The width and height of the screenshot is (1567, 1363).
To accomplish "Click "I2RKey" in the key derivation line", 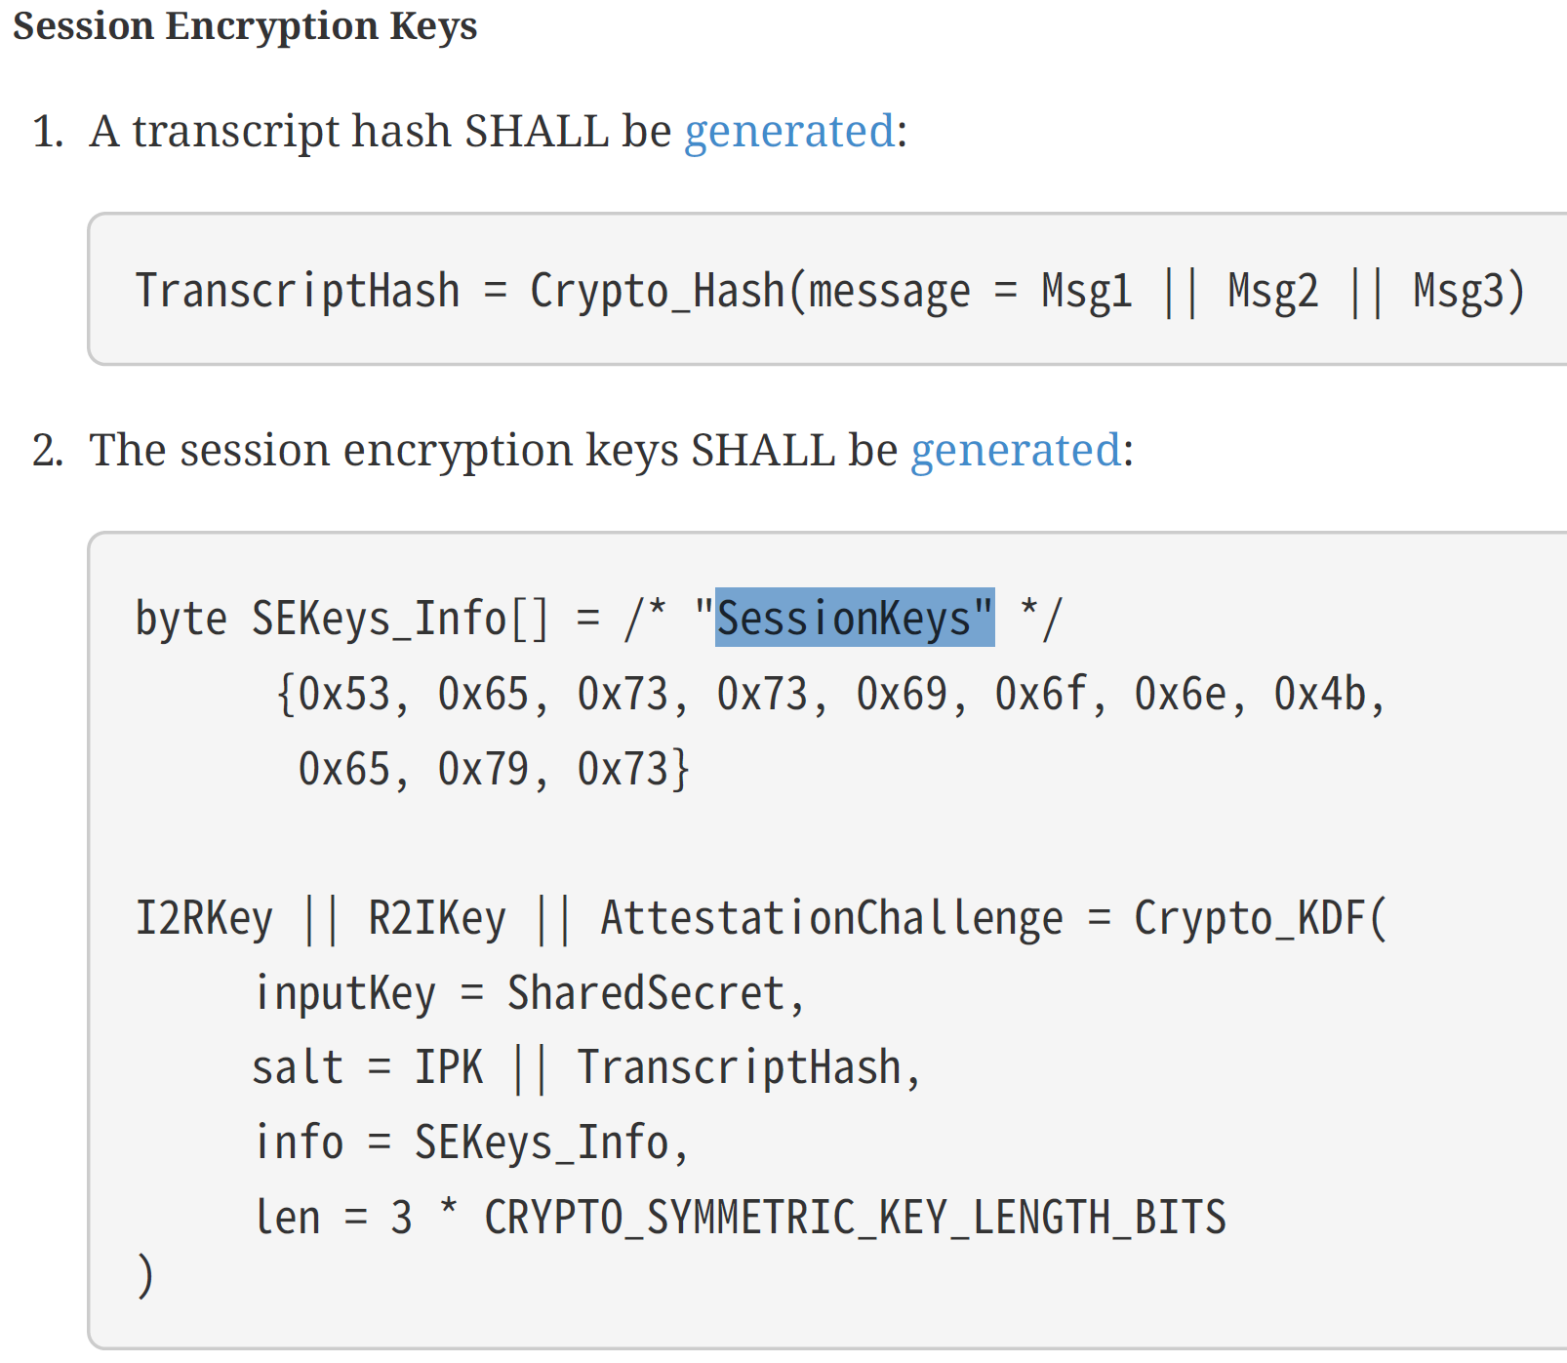I will point(204,919).
